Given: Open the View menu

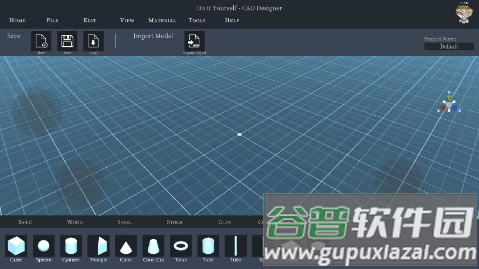Looking at the screenshot, I should 127,20.
